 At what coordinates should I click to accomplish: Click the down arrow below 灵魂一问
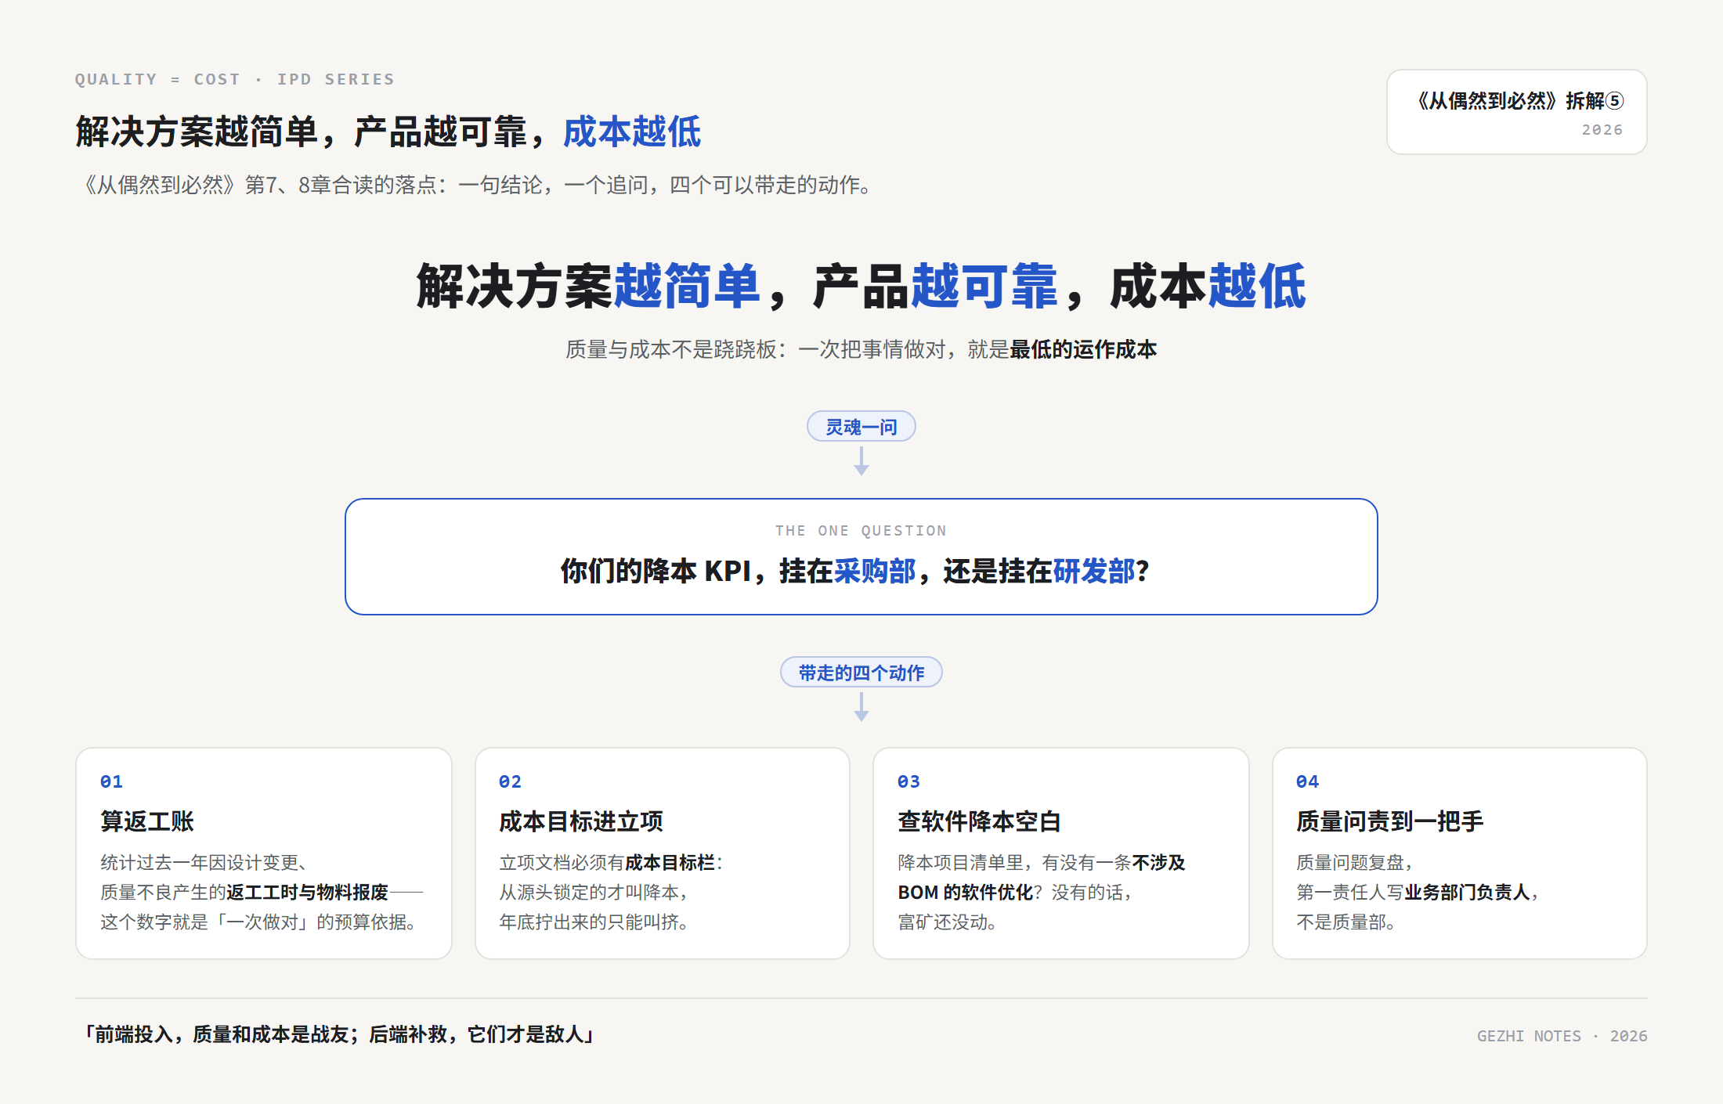click(861, 460)
